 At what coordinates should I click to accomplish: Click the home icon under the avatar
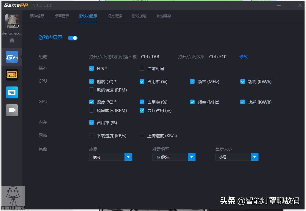click(x=12, y=40)
